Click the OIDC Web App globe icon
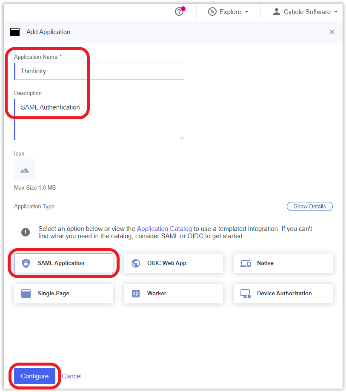Screen dimensions: 346x392 [136, 263]
